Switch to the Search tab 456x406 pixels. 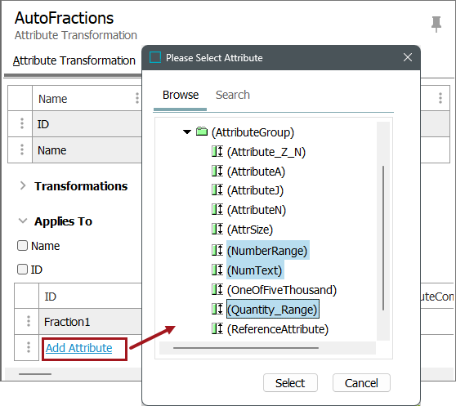233,95
